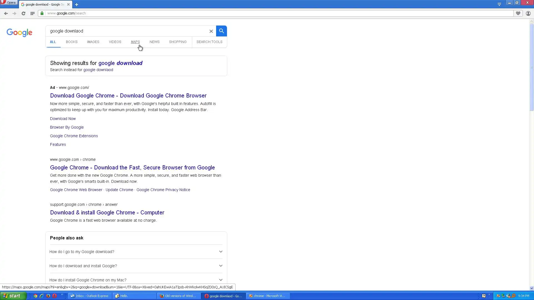534x300 pixels.
Task: Click the blue Google search magnifier button
Action: 221,31
